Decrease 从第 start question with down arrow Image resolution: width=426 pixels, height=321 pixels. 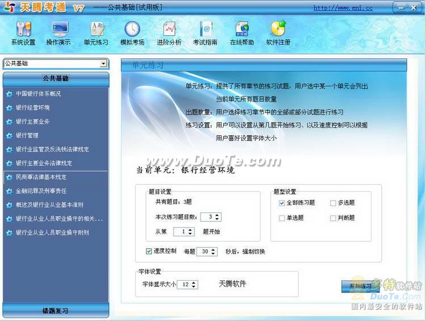coord(190,234)
